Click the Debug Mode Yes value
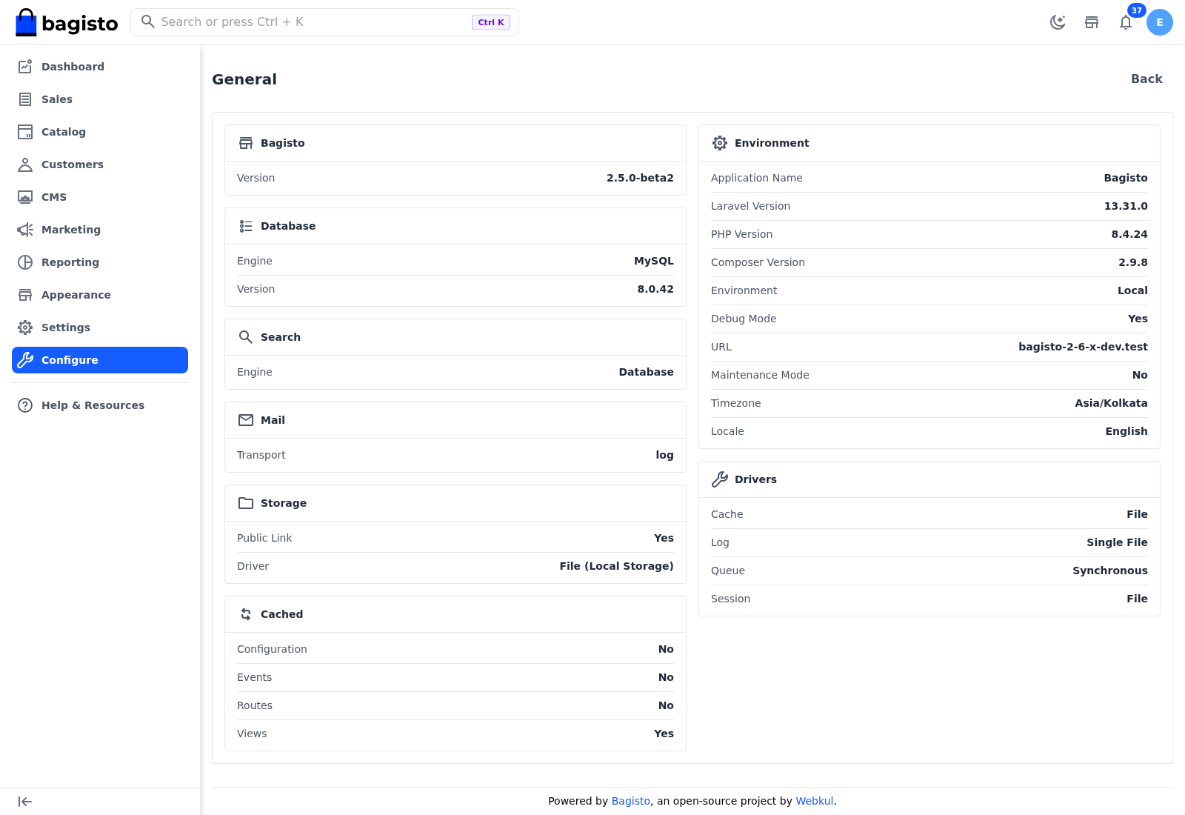The width and height of the screenshot is (1185, 815). [x=1138, y=319]
